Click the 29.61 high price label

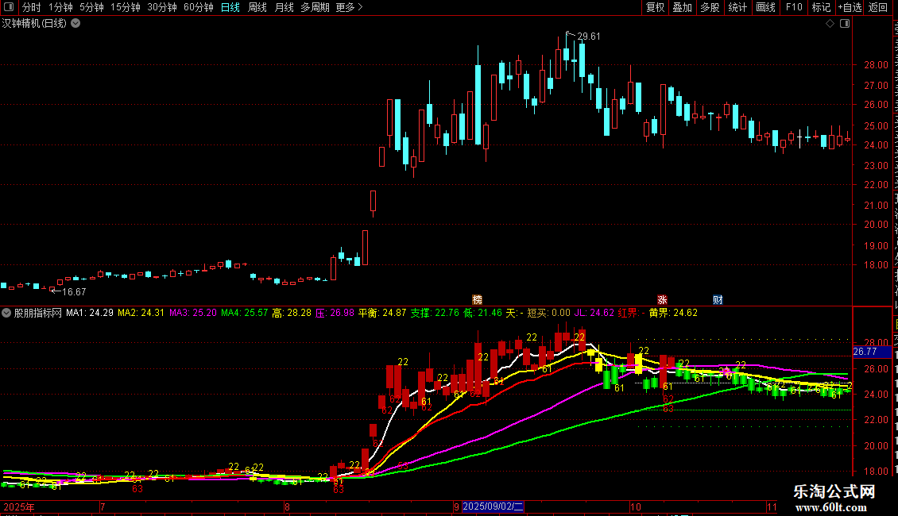589,37
